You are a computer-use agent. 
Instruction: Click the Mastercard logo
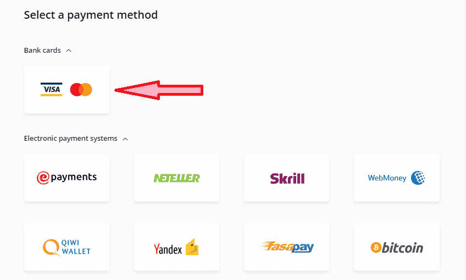point(81,90)
